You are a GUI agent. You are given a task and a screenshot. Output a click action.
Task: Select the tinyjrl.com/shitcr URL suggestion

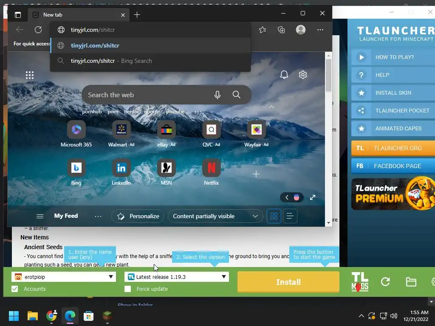[x=151, y=45]
